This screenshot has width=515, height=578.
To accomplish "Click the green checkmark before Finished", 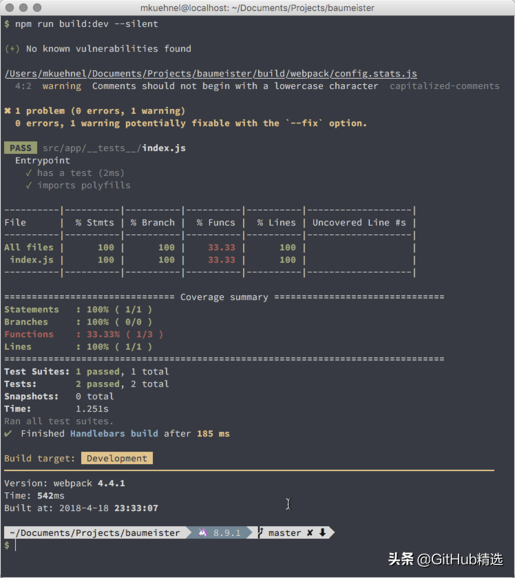I will pos(8,433).
